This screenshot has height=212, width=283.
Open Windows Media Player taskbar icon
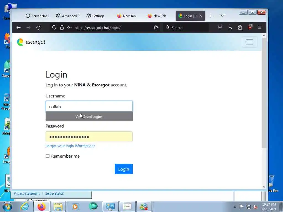pyautogui.click(x=75, y=206)
